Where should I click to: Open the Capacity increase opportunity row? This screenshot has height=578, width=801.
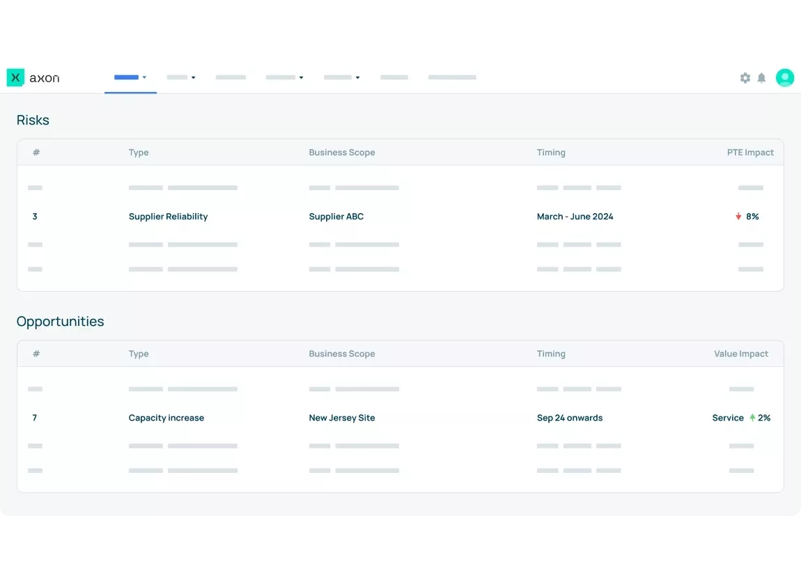click(x=400, y=418)
